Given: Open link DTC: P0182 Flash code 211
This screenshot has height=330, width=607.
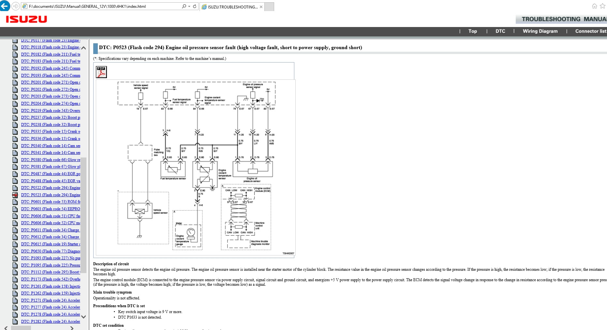Looking at the screenshot, I should [51, 54].
